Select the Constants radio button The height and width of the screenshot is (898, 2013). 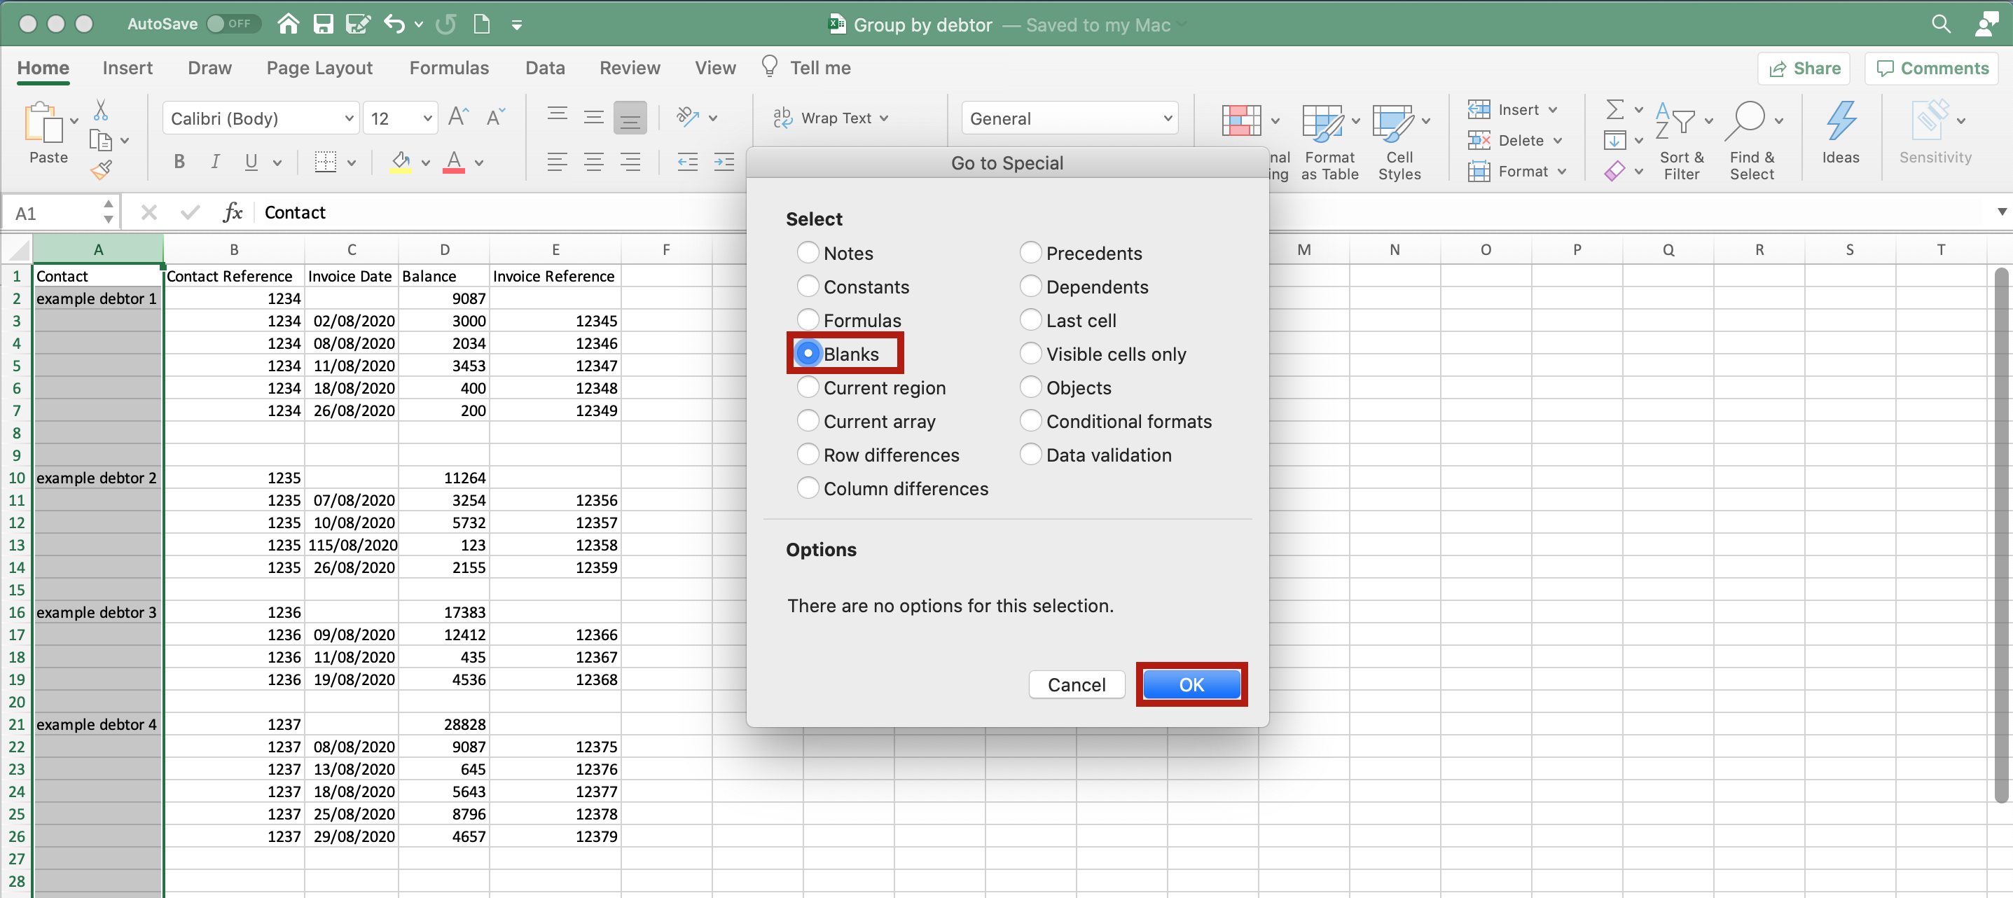[x=808, y=286]
